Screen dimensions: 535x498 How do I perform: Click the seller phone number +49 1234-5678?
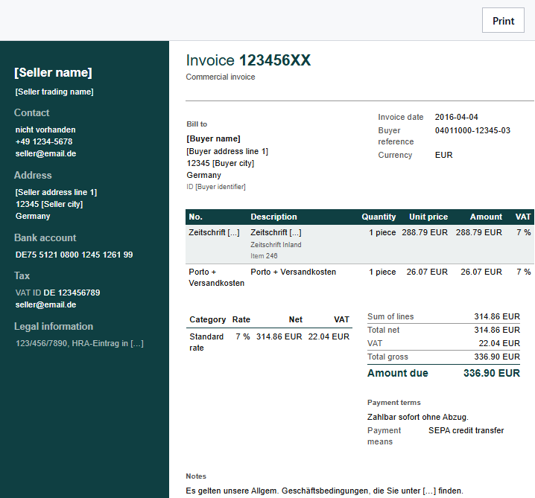[44, 141]
